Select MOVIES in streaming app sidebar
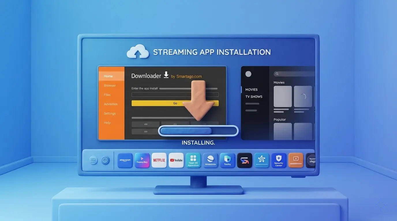This screenshot has width=397, height=221. tap(252, 89)
